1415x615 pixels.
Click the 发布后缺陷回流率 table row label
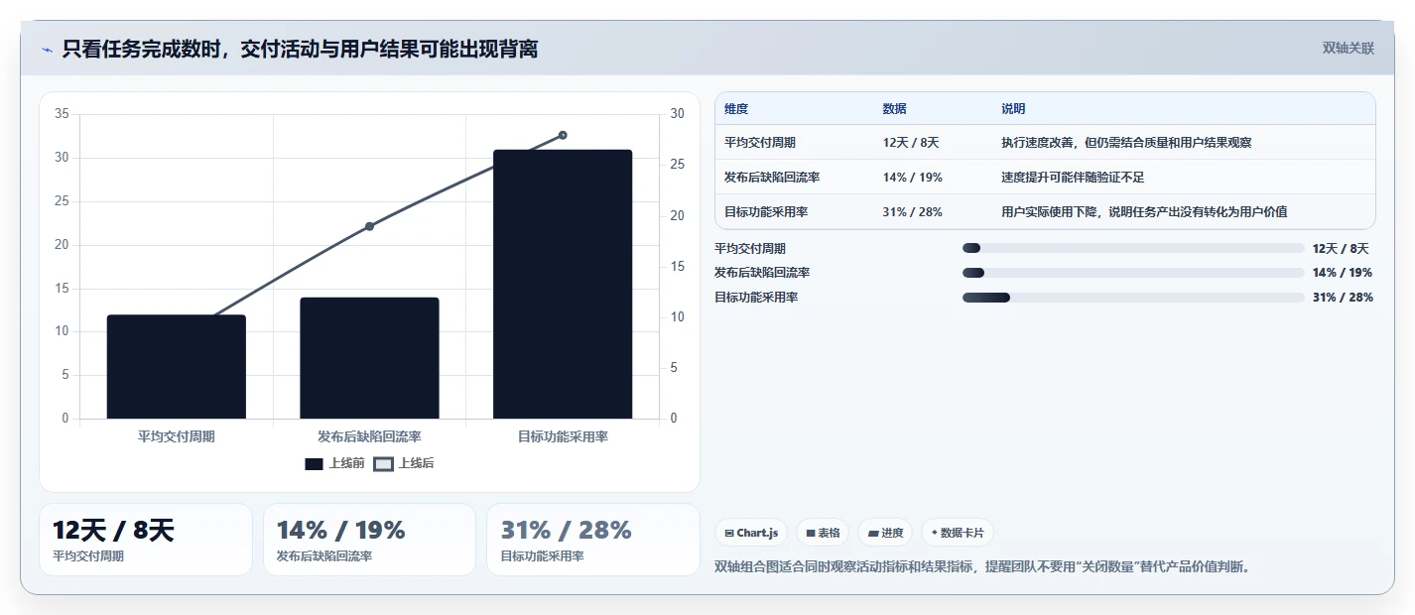coord(772,178)
